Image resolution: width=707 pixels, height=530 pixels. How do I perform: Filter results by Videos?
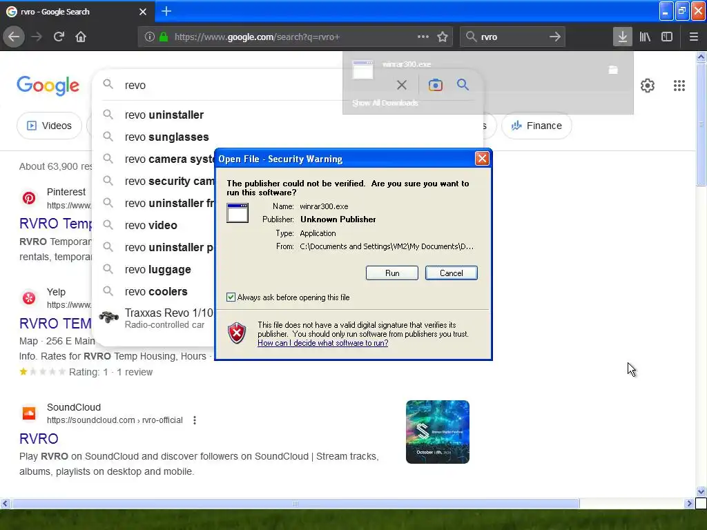49,126
